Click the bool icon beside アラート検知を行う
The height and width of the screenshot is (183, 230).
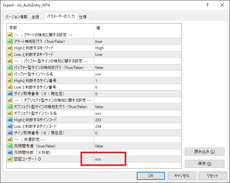coord(10,42)
